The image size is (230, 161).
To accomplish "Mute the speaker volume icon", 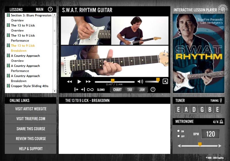I will coord(140,82).
